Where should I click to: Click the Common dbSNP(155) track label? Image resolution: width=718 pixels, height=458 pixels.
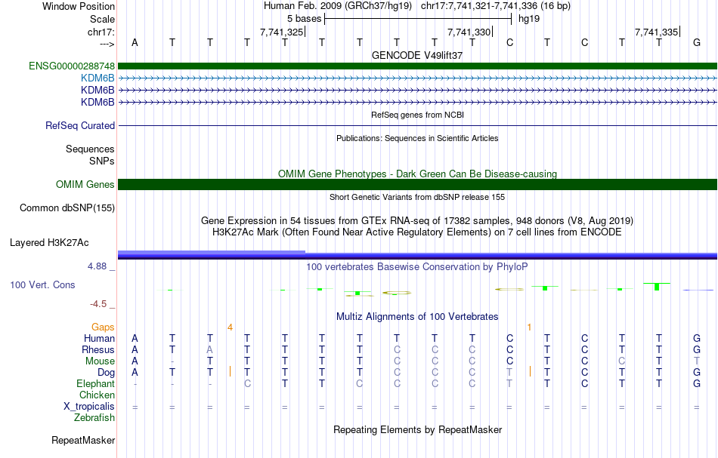pos(67,208)
